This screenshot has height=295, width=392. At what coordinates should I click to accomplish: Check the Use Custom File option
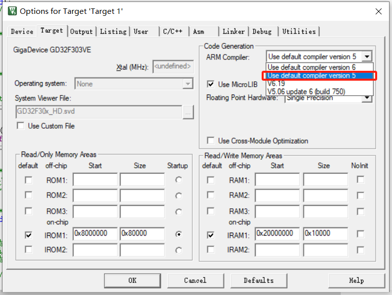click(x=21, y=126)
